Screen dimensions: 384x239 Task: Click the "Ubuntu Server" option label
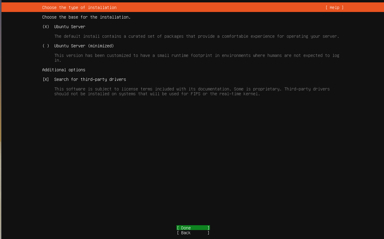pos(69,27)
